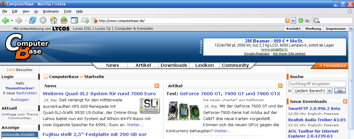
Task: Open the Kontakt page
Action: point(293,28)
